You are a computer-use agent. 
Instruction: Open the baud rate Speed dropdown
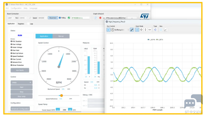(x=42, y=18)
